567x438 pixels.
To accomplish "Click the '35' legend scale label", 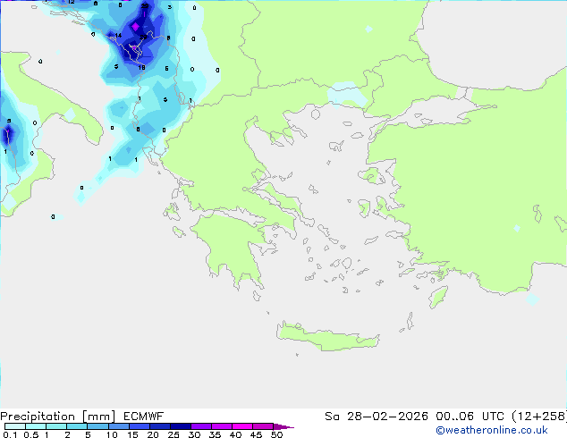I will 215,434.
